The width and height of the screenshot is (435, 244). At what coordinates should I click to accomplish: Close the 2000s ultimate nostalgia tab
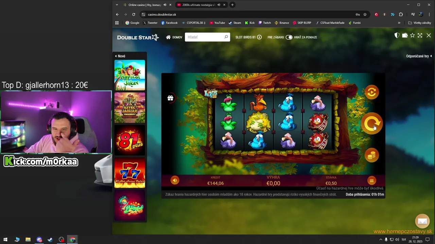224,5
